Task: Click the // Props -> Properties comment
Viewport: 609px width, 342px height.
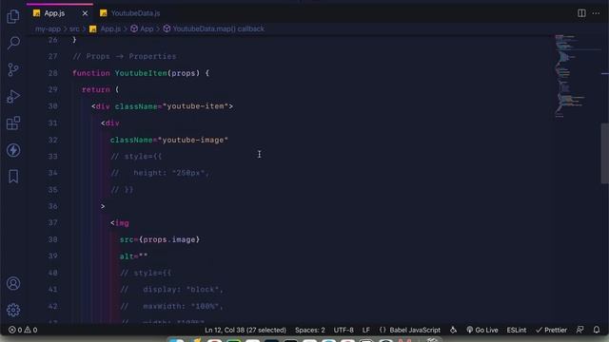Action: [125, 56]
